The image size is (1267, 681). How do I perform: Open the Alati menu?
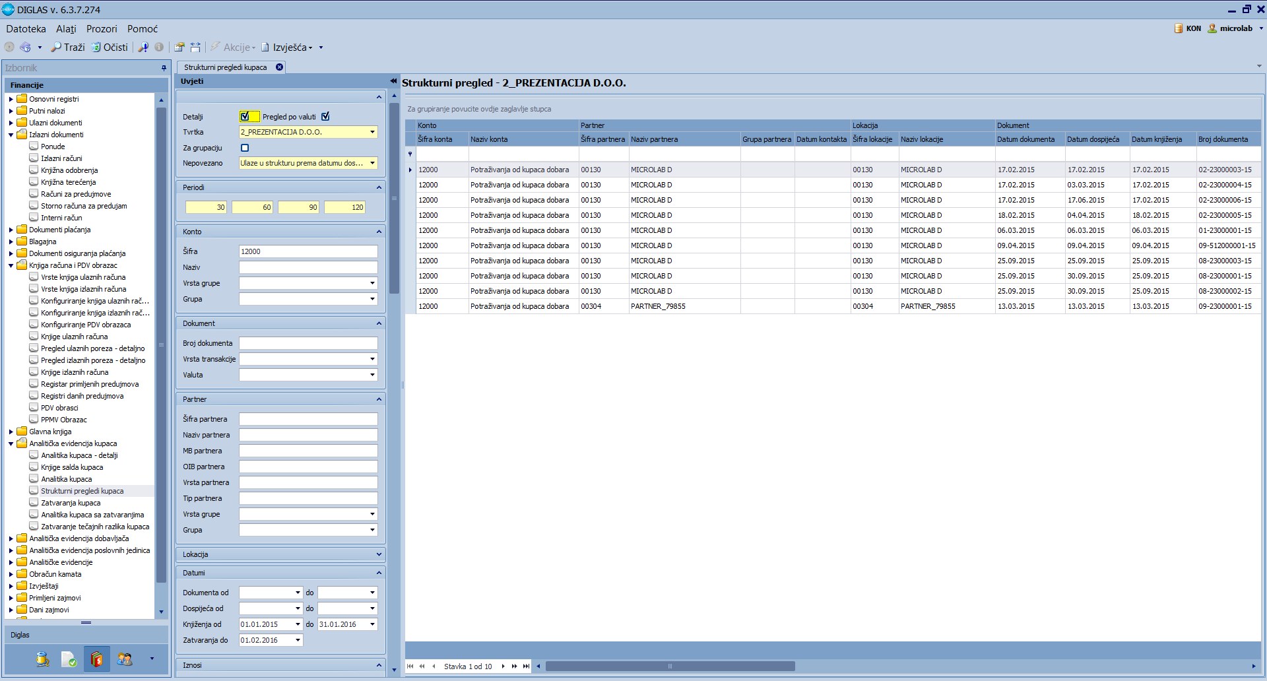point(66,29)
